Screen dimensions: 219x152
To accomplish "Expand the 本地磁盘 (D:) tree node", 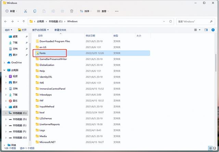I will 6,119.
